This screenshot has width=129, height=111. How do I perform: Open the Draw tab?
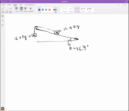[x=15, y=5]
